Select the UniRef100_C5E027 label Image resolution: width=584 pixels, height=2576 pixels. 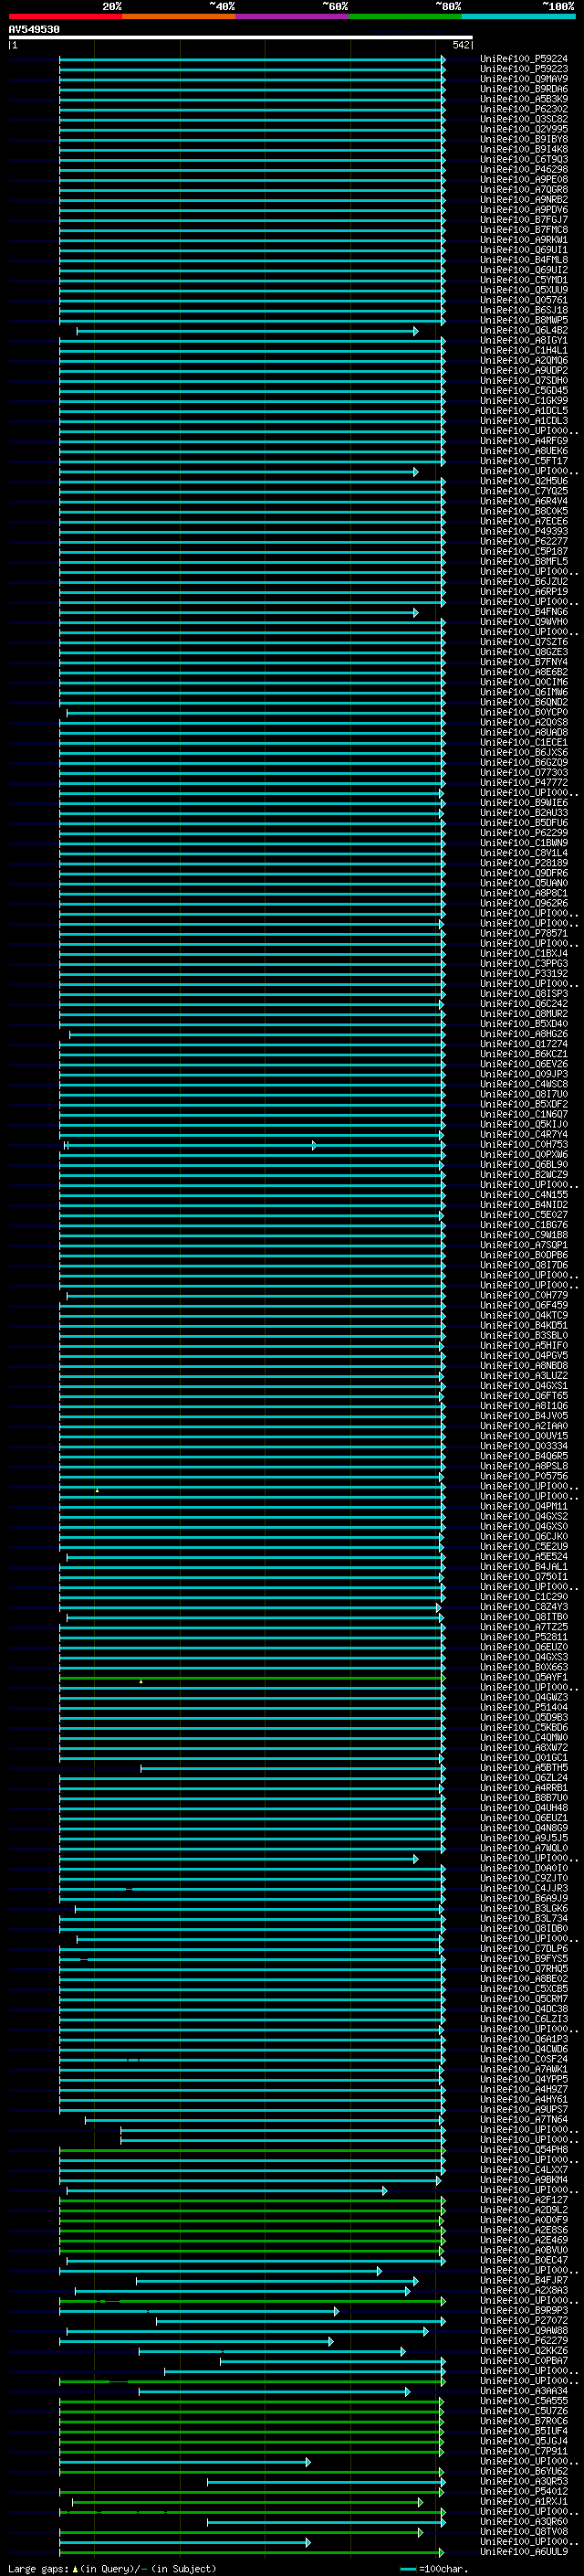[524, 1215]
